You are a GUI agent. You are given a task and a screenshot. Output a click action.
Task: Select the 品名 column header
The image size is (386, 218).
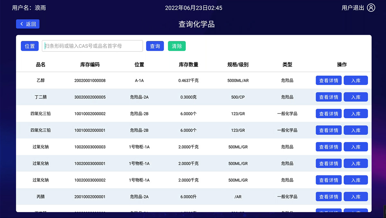click(41, 64)
